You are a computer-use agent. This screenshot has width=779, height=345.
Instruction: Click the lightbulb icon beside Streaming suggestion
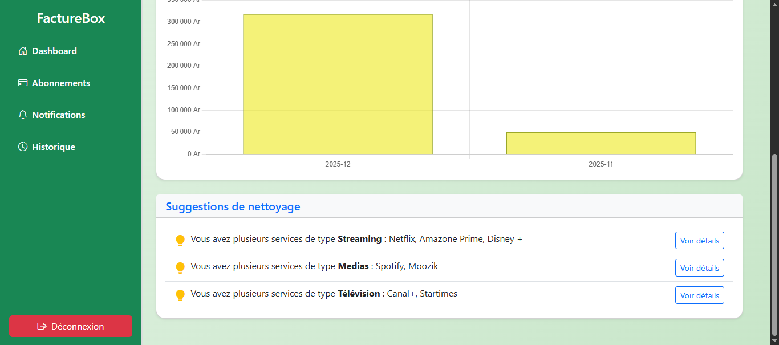click(180, 240)
